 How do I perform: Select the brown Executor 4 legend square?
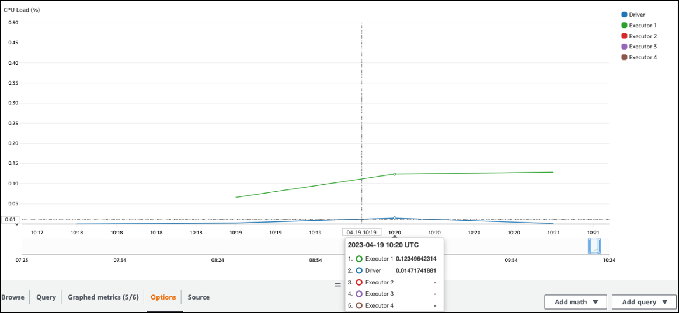pos(624,57)
